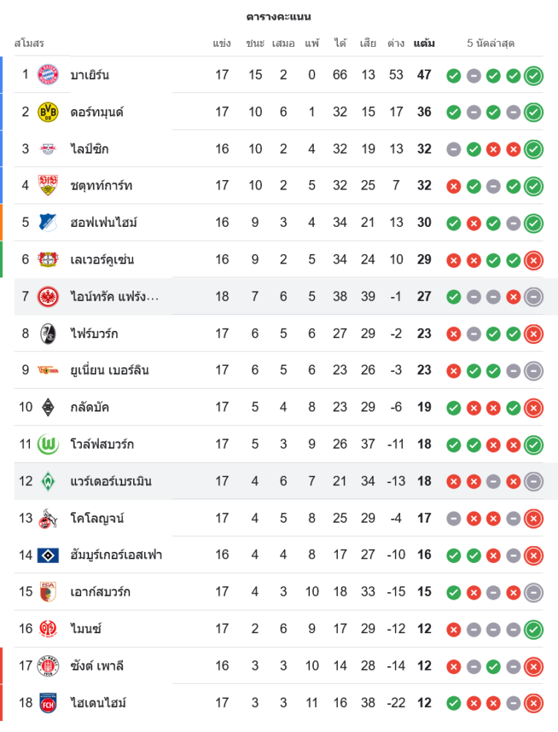The image size is (558, 732).
Task: Click the Borussia Dortmund club logo
Action: point(48,112)
